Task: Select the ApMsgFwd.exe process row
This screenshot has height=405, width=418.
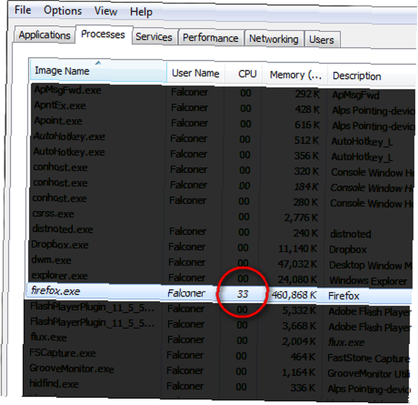Action: click(x=223, y=92)
